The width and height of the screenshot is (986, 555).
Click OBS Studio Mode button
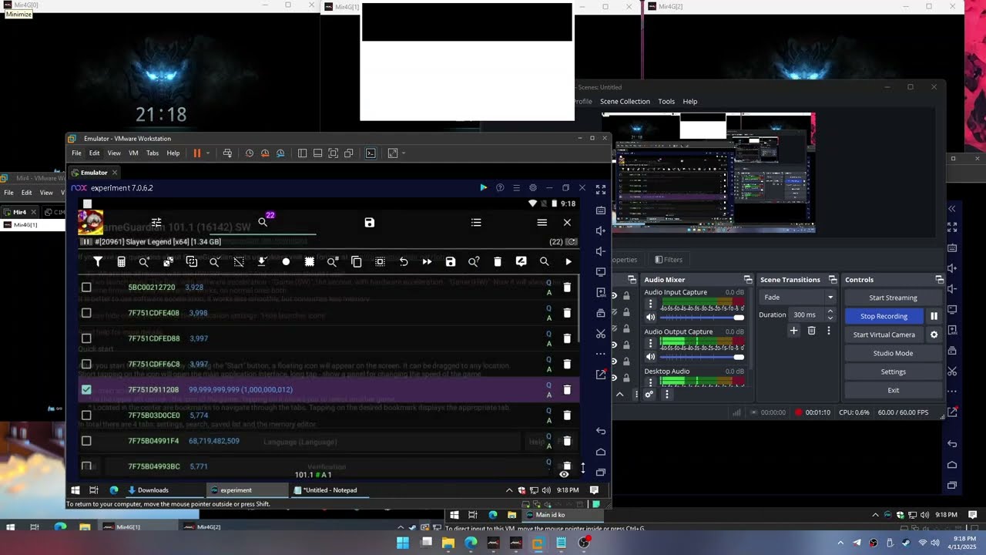[893, 353]
